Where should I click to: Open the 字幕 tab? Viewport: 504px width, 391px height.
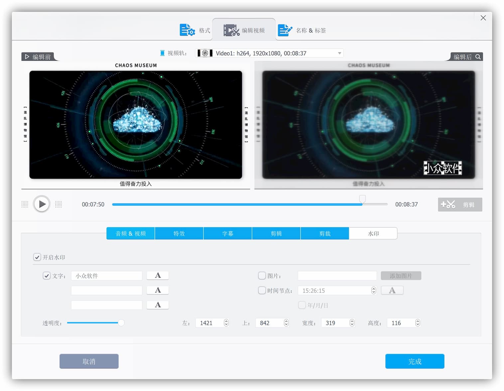[228, 233]
